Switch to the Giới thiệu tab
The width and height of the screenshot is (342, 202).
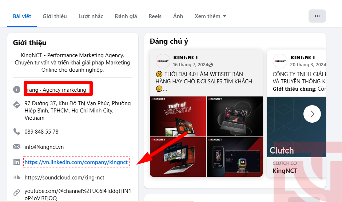[55, 16]
